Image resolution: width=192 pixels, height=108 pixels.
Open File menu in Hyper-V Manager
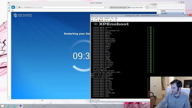tap(9, 5)
